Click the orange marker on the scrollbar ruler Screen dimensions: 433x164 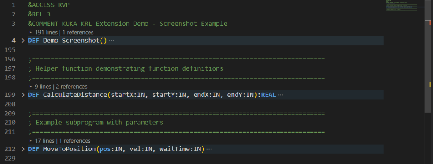(x=430, y=23)
